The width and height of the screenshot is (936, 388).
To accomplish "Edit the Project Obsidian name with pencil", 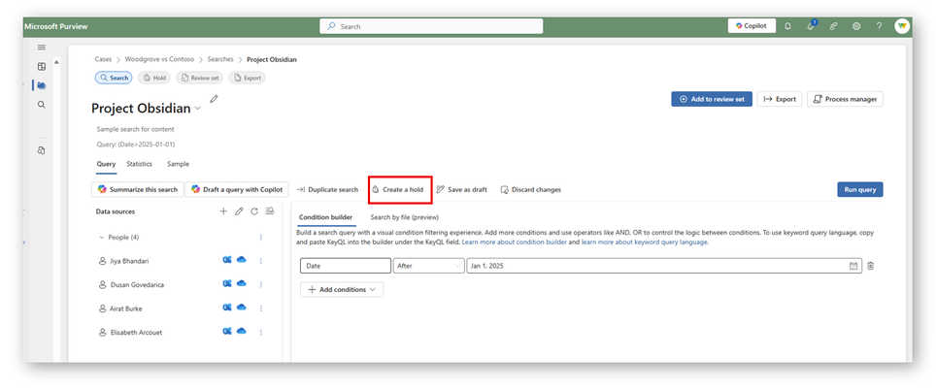I will pyautogui.click(x=214, y=100).
